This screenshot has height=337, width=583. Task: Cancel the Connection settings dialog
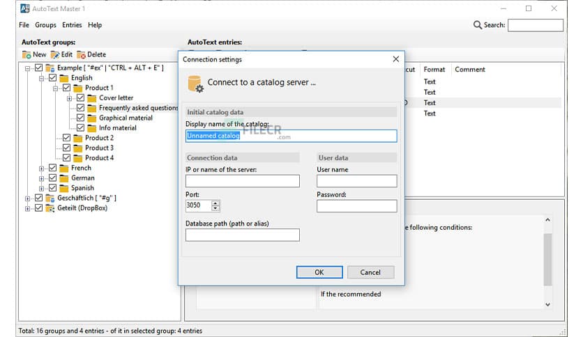click(x=370, y=272)
